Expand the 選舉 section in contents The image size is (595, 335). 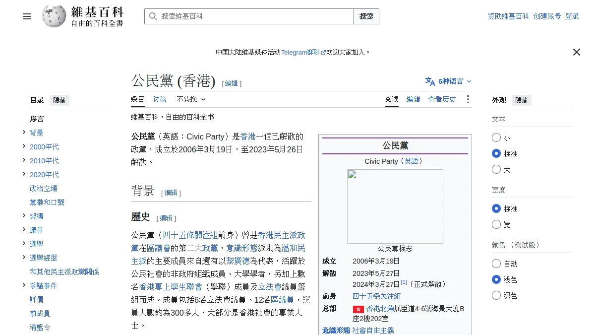pyautogui.click(x=24, y=243)
